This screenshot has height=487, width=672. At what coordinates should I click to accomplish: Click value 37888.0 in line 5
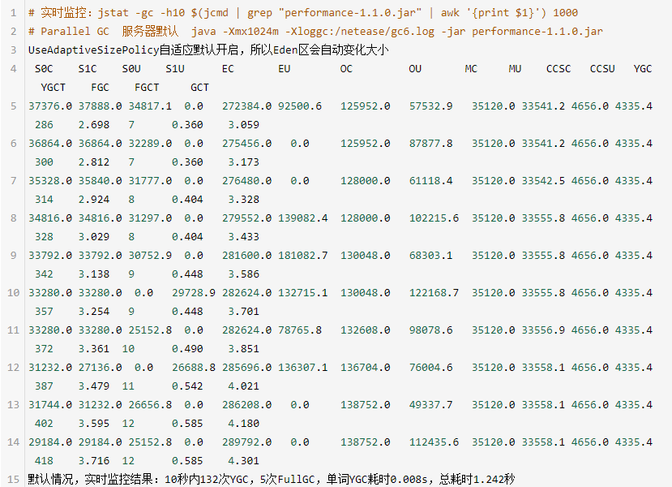tap(100, 106)
